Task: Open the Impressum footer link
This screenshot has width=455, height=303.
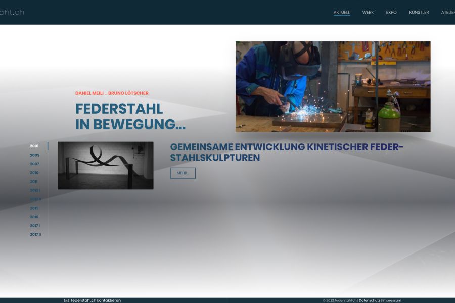Action: [x=392, y=300]
